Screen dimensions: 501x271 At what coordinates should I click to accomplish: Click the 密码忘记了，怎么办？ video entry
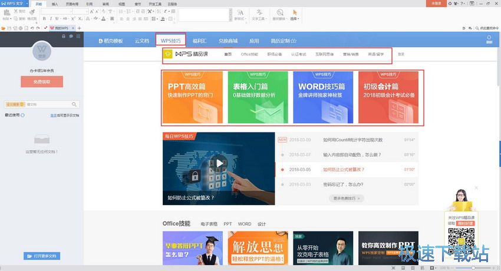tap(343, 184)
